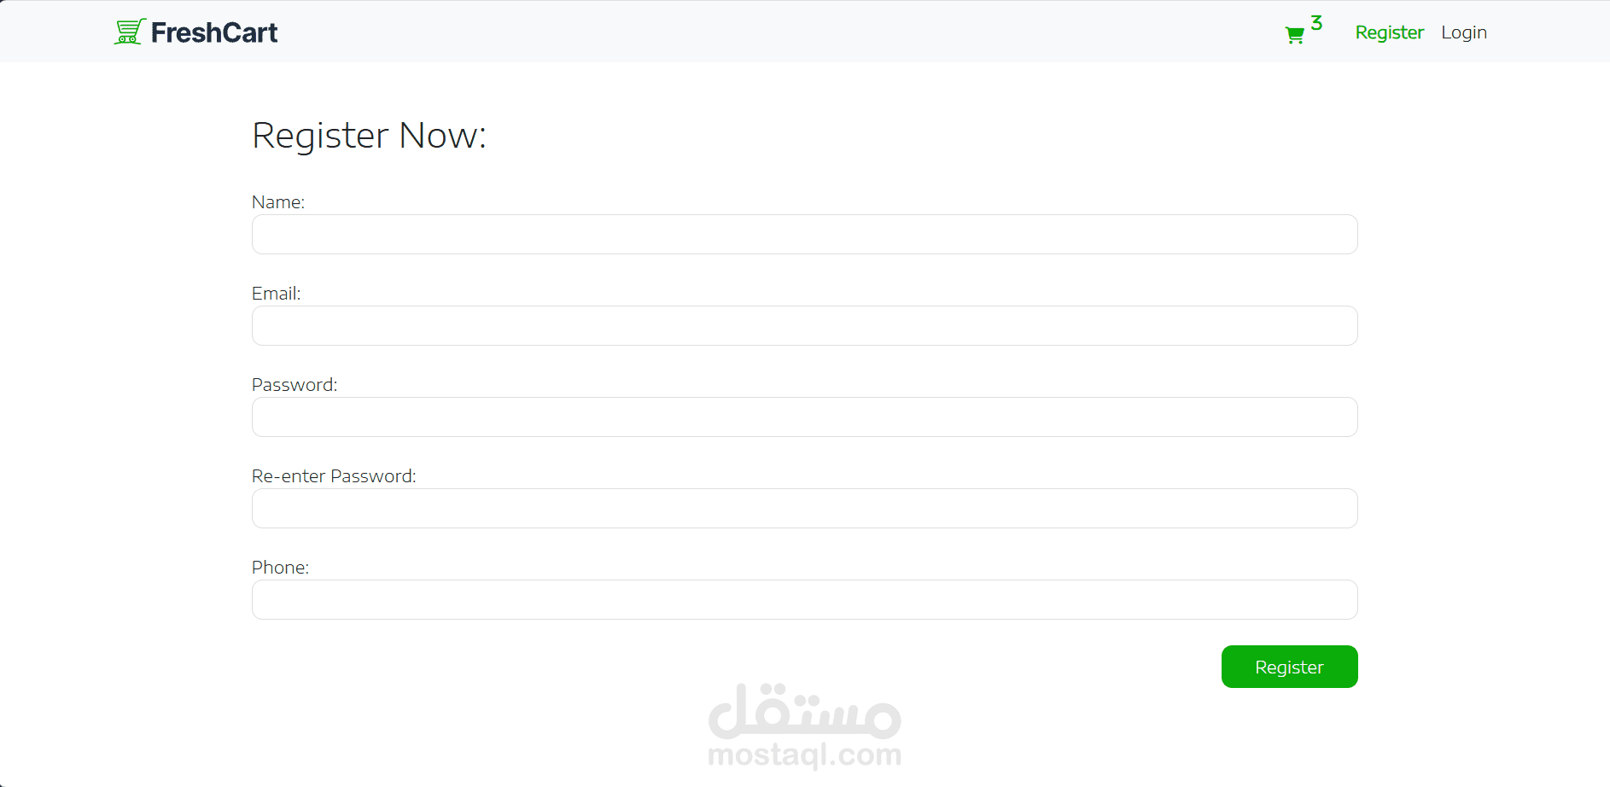Click inside the Name input field
The width and height of the screenshot is (1610, 787).
coord(804,235)
